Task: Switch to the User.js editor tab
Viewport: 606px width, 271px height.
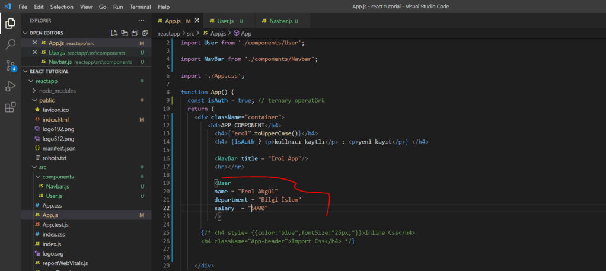Action: coord(225,21)
